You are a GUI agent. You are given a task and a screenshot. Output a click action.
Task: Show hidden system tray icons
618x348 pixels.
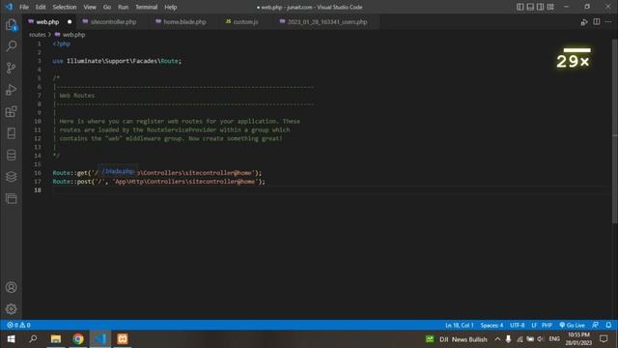(497, 339)
